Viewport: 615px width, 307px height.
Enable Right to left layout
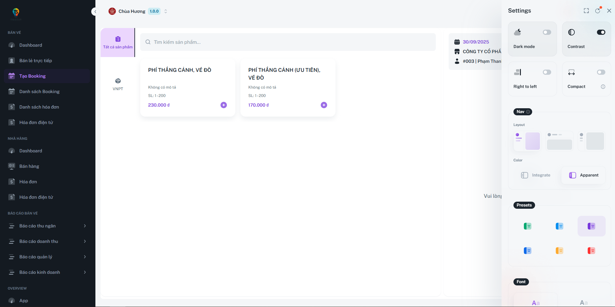(547, 72)
